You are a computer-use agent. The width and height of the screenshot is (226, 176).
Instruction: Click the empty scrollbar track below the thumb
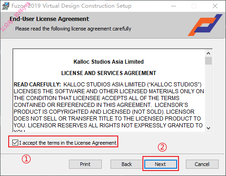(208, 95)
